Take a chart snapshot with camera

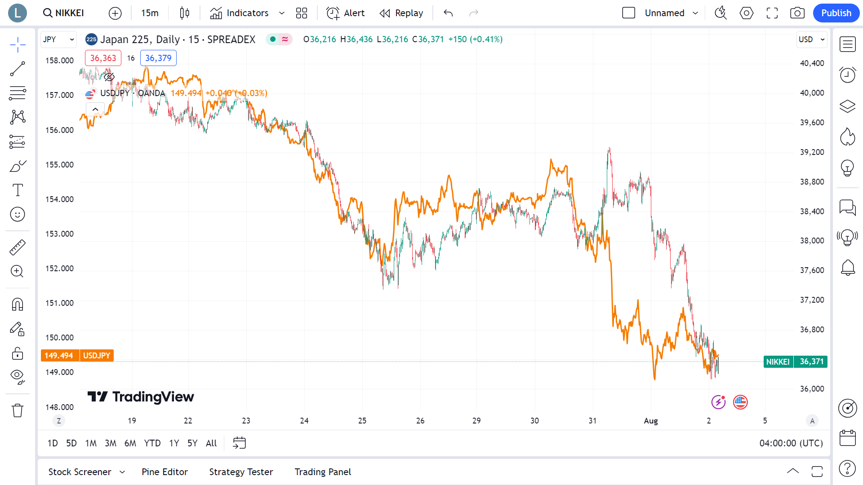pyautogui.click(x=797, y=13)
